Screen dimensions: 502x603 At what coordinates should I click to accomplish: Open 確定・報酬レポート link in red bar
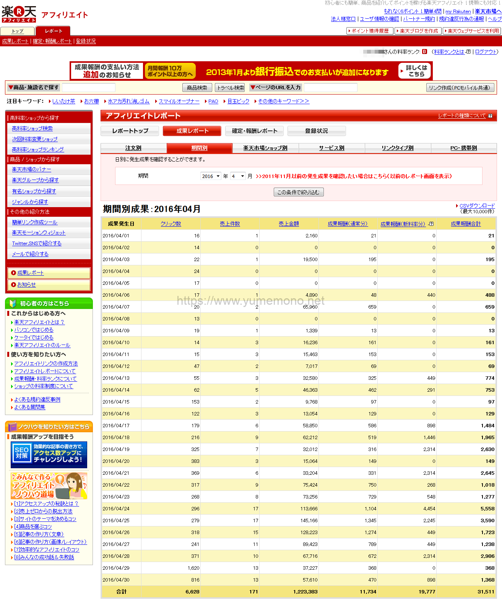(52, 41)
